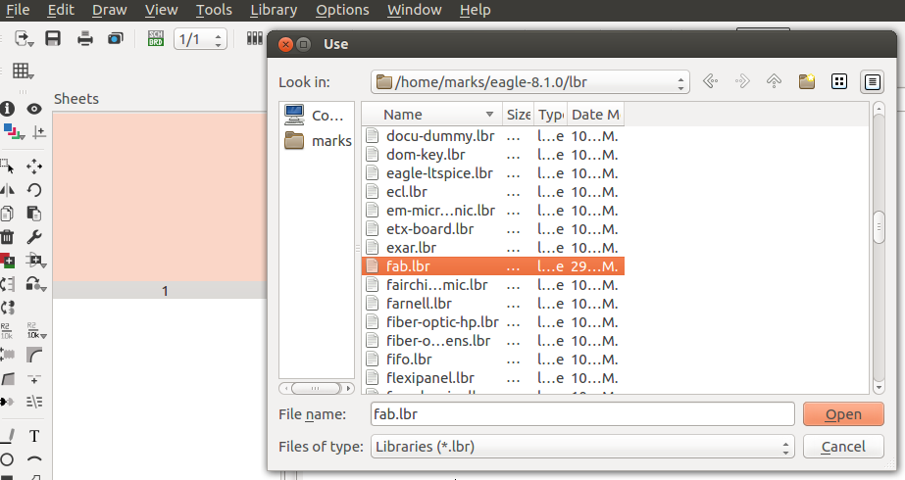
Task: Click the File name input field
Action: (582, 414)
